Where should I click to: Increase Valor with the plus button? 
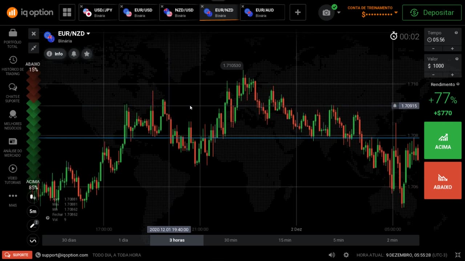(452, 75)
